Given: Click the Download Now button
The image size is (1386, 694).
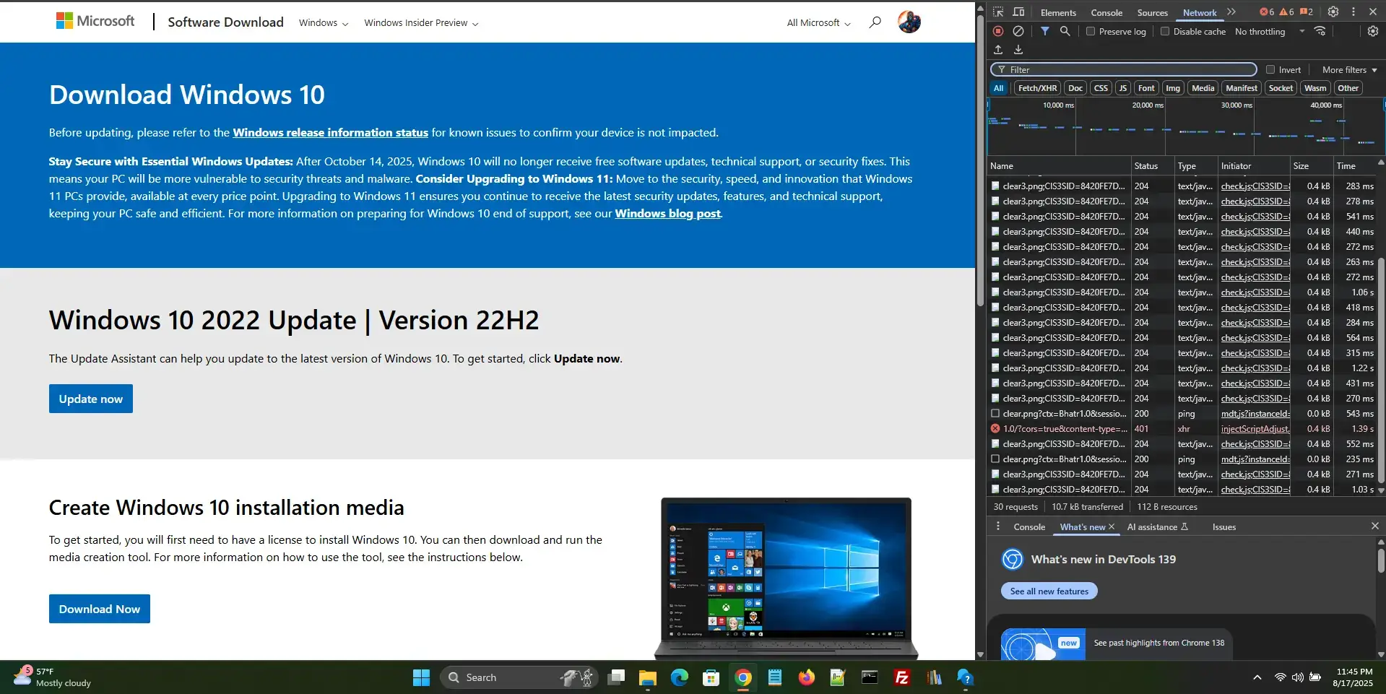Looking at the screenshot, I should coord(100,609).
